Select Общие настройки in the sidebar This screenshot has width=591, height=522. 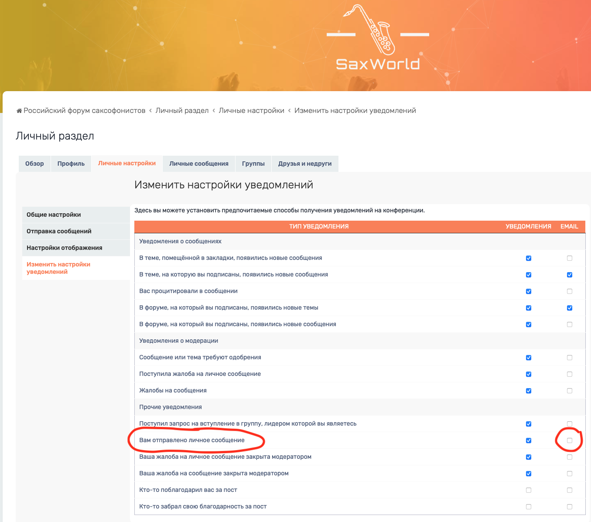tap(54, 215)
